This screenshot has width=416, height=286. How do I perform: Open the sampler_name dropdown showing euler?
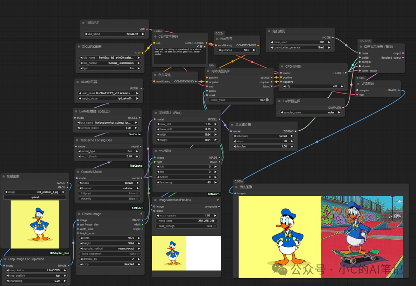click(x=310, y=112)
